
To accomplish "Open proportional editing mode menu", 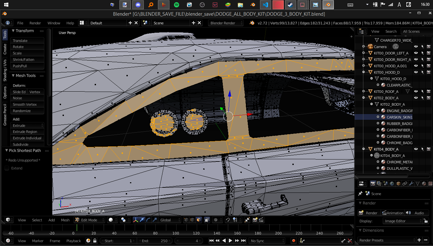I will click(217, 220).
